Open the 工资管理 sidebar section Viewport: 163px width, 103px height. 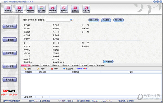pyautogui.click(x=10, y=53)
